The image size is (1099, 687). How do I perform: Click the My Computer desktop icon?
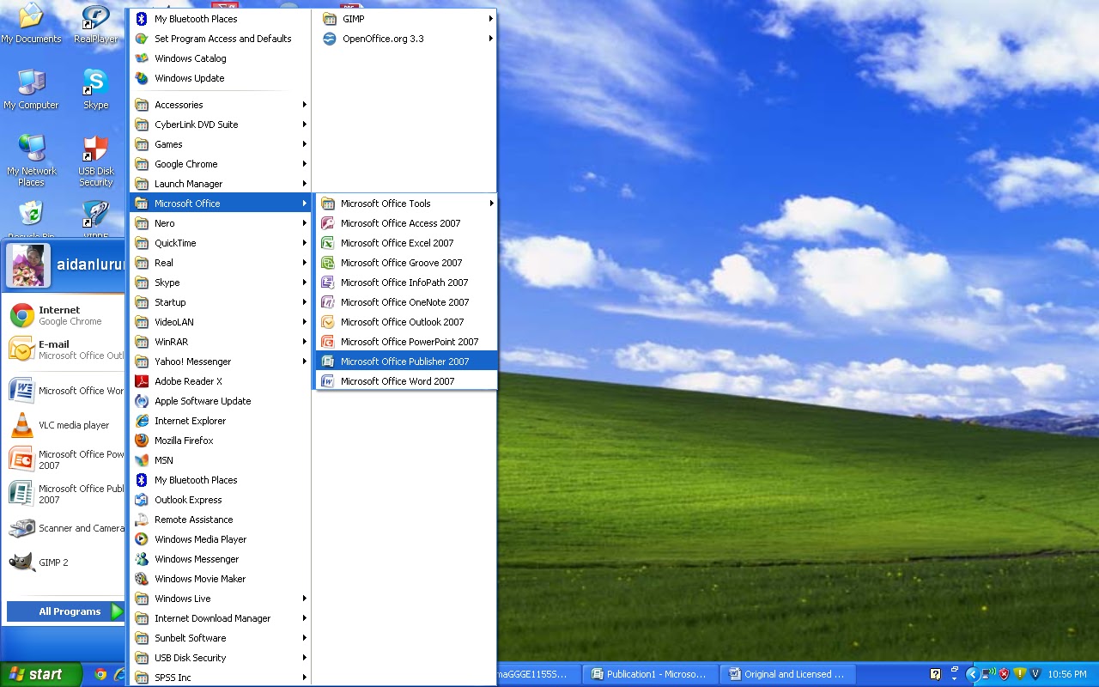coord(31,89)
